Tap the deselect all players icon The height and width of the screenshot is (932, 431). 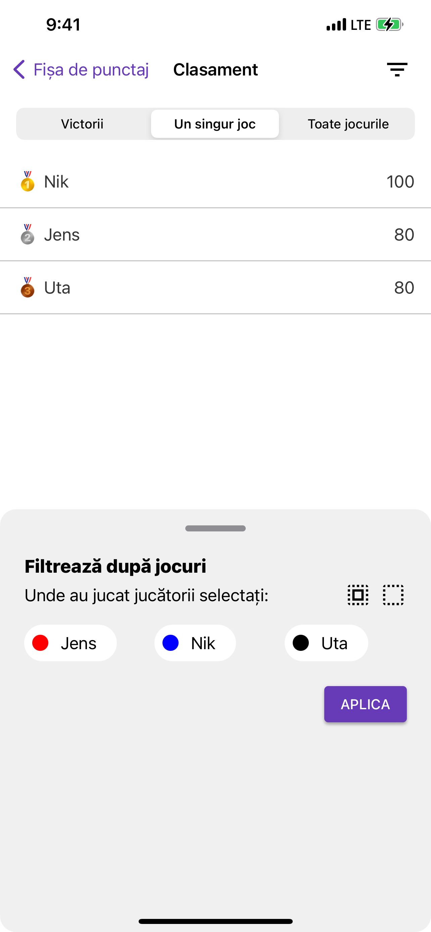[393, 595]
